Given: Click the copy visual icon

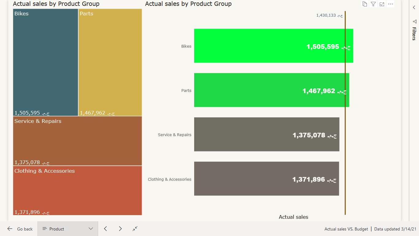Looking at the screenshot, I should tap(365, 4).
